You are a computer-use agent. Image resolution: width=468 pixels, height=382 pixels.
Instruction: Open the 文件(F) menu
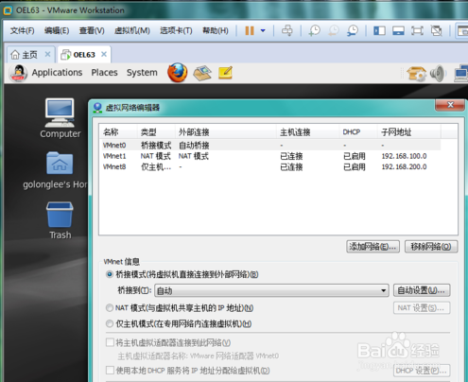point(22,30)
